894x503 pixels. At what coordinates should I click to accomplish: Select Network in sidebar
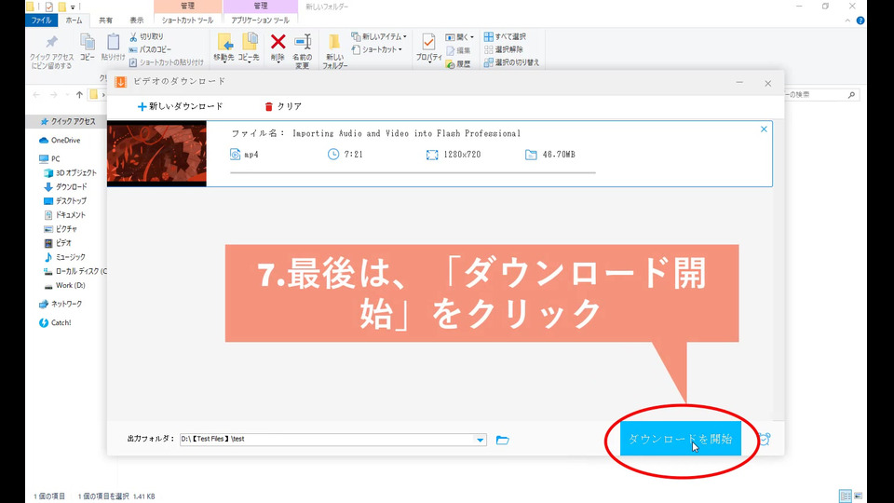coord(61,304)
